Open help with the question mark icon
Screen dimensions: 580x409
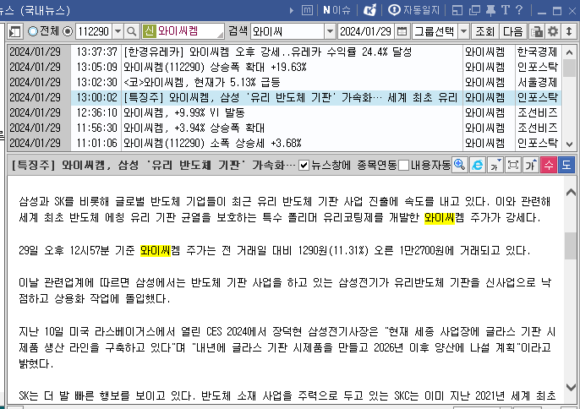[519, 10]
